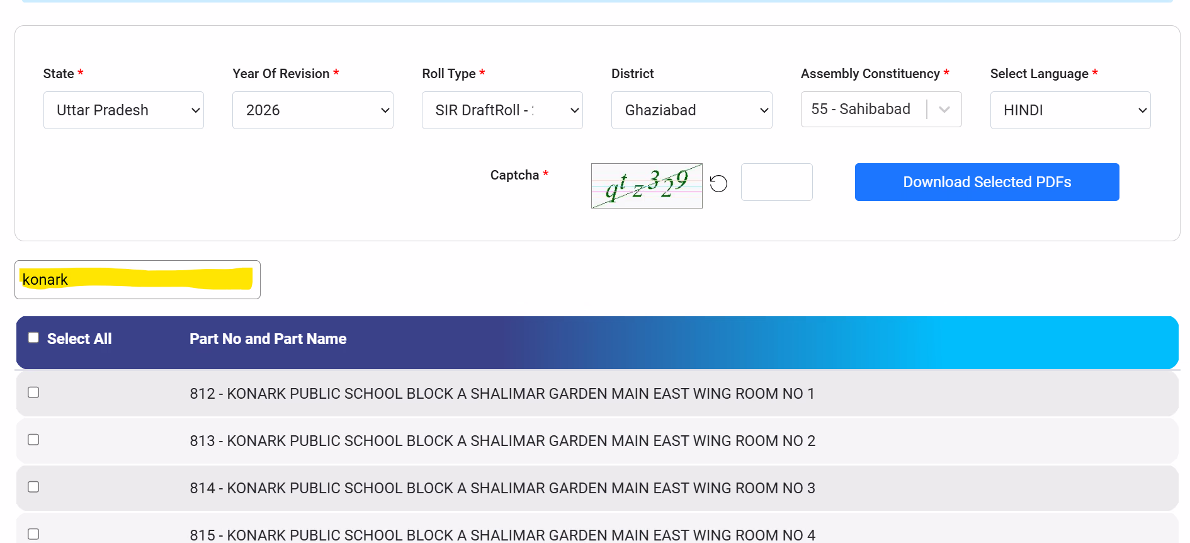The width and height of the screenshot is (1190, 543).
Task: Select the 813 Konark Public School row
Action: coord(502,441)
